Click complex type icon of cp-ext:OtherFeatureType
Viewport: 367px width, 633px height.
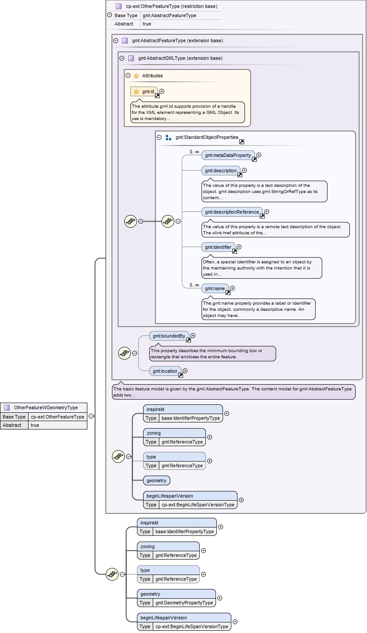tap(119, 7)
